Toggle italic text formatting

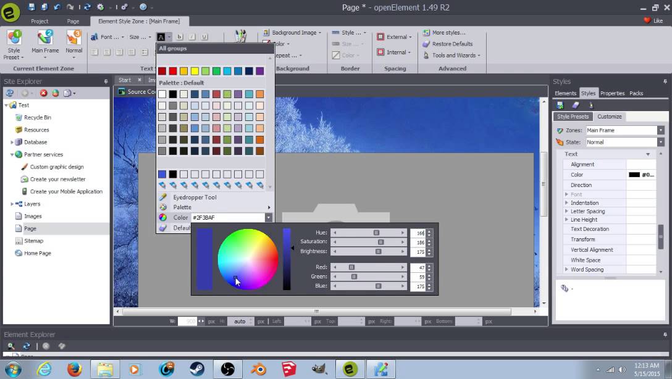192,37
